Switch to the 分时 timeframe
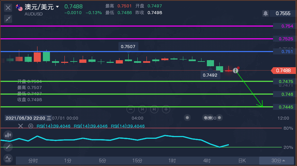Viewport: 297px width, 166px height. [33, 161]
